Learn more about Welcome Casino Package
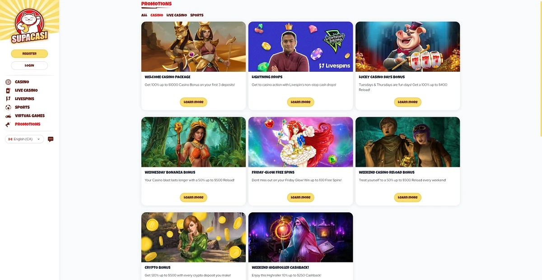 (193, 102)
